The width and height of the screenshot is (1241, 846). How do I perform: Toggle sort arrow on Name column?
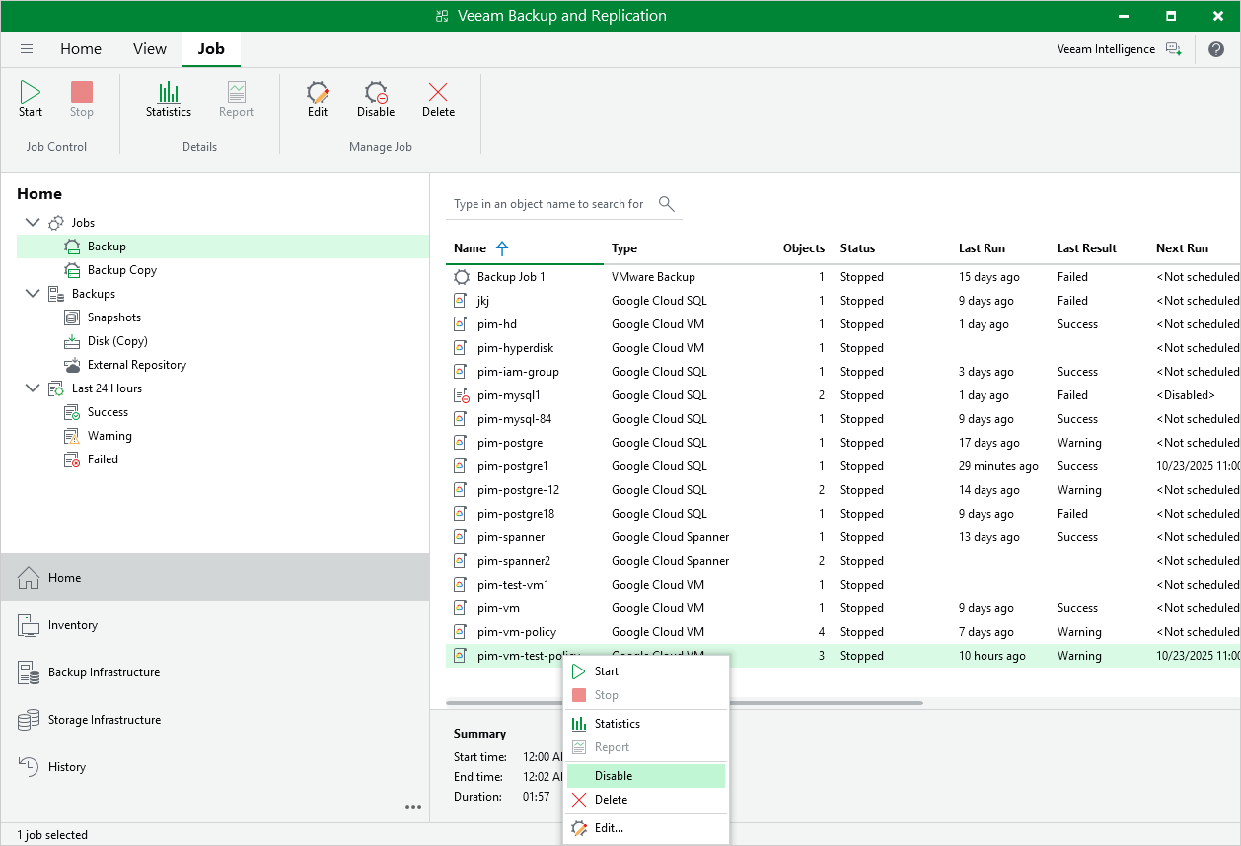[x=502, y=248]
